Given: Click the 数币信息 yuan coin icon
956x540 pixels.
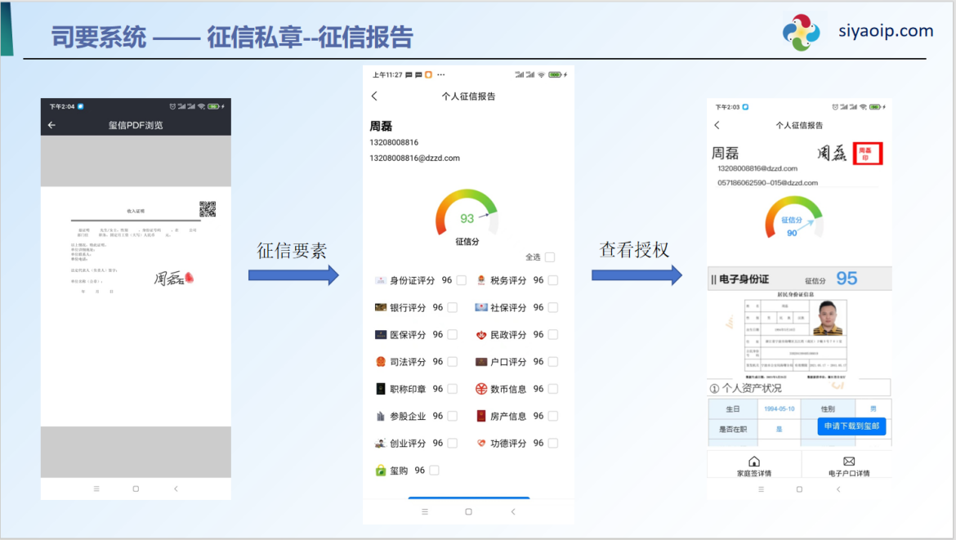Looking at the screenshot, I should (x=481, y=389).
